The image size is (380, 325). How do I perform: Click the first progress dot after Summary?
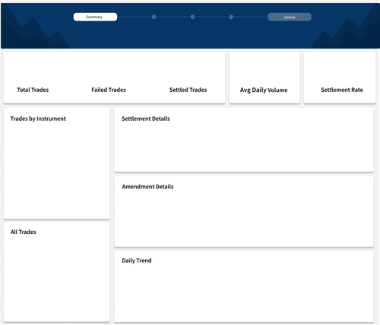click(154, 17)
